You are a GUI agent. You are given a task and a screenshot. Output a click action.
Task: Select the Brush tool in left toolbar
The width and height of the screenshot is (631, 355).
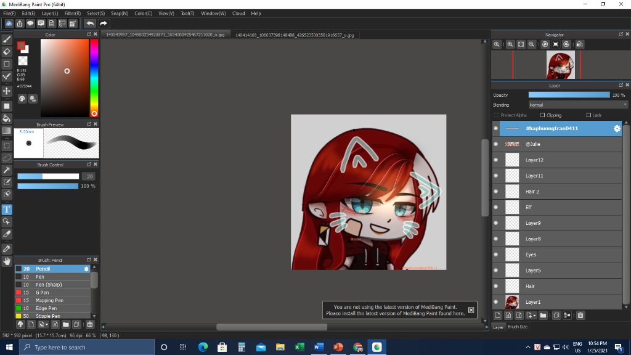(x=6, y=39)
